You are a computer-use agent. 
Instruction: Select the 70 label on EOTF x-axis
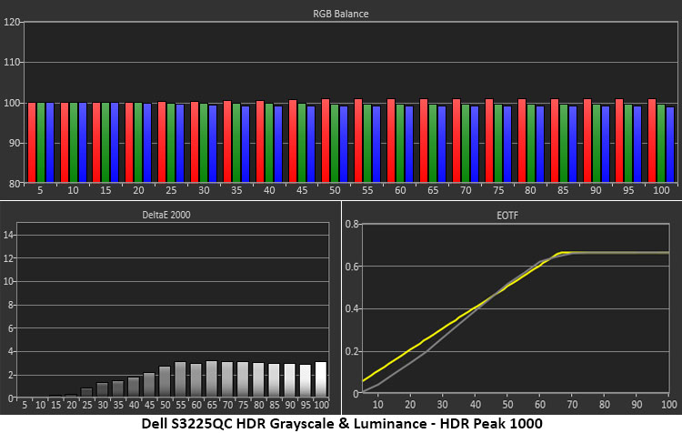coord(572,405)
